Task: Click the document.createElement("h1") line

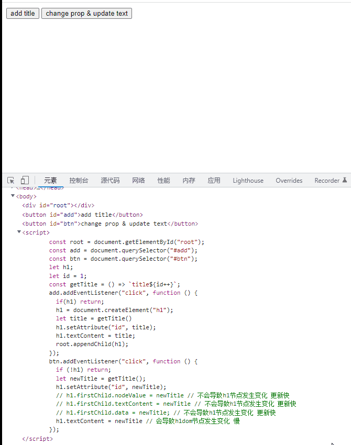Action: coord(114,310)
